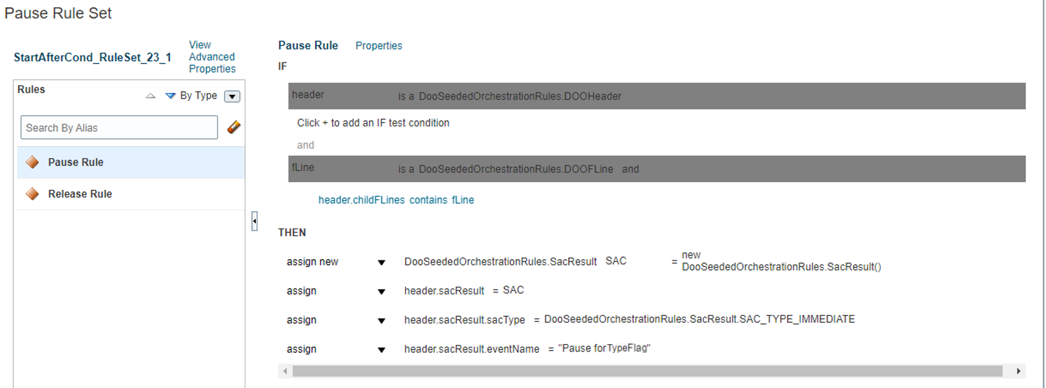
Task: Click the left arrow of the horizontal scrollbar
Action: pyautogui.click(x=286, y=371)
